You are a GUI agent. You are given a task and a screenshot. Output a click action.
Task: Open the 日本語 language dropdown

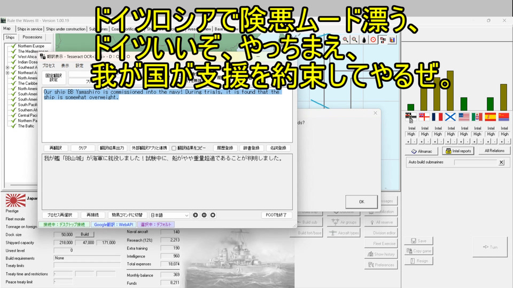(x=169, y=215)
